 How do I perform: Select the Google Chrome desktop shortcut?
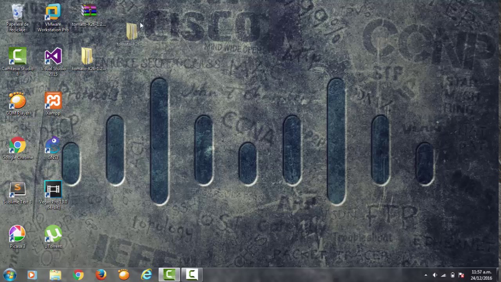(x=17, y=148)
